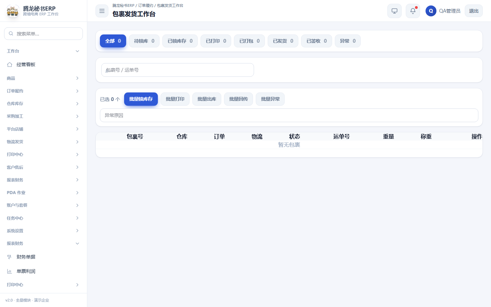Click the QA管理员 user avatar
The width and height of the screenshot is (491, 307).
pyautogui.click(x=431, y=11)
